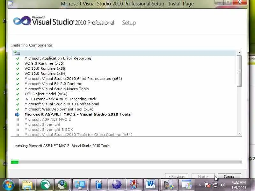Open the setup shield taskbar icon
255x191 pixels.
click(x=169, y=185)
